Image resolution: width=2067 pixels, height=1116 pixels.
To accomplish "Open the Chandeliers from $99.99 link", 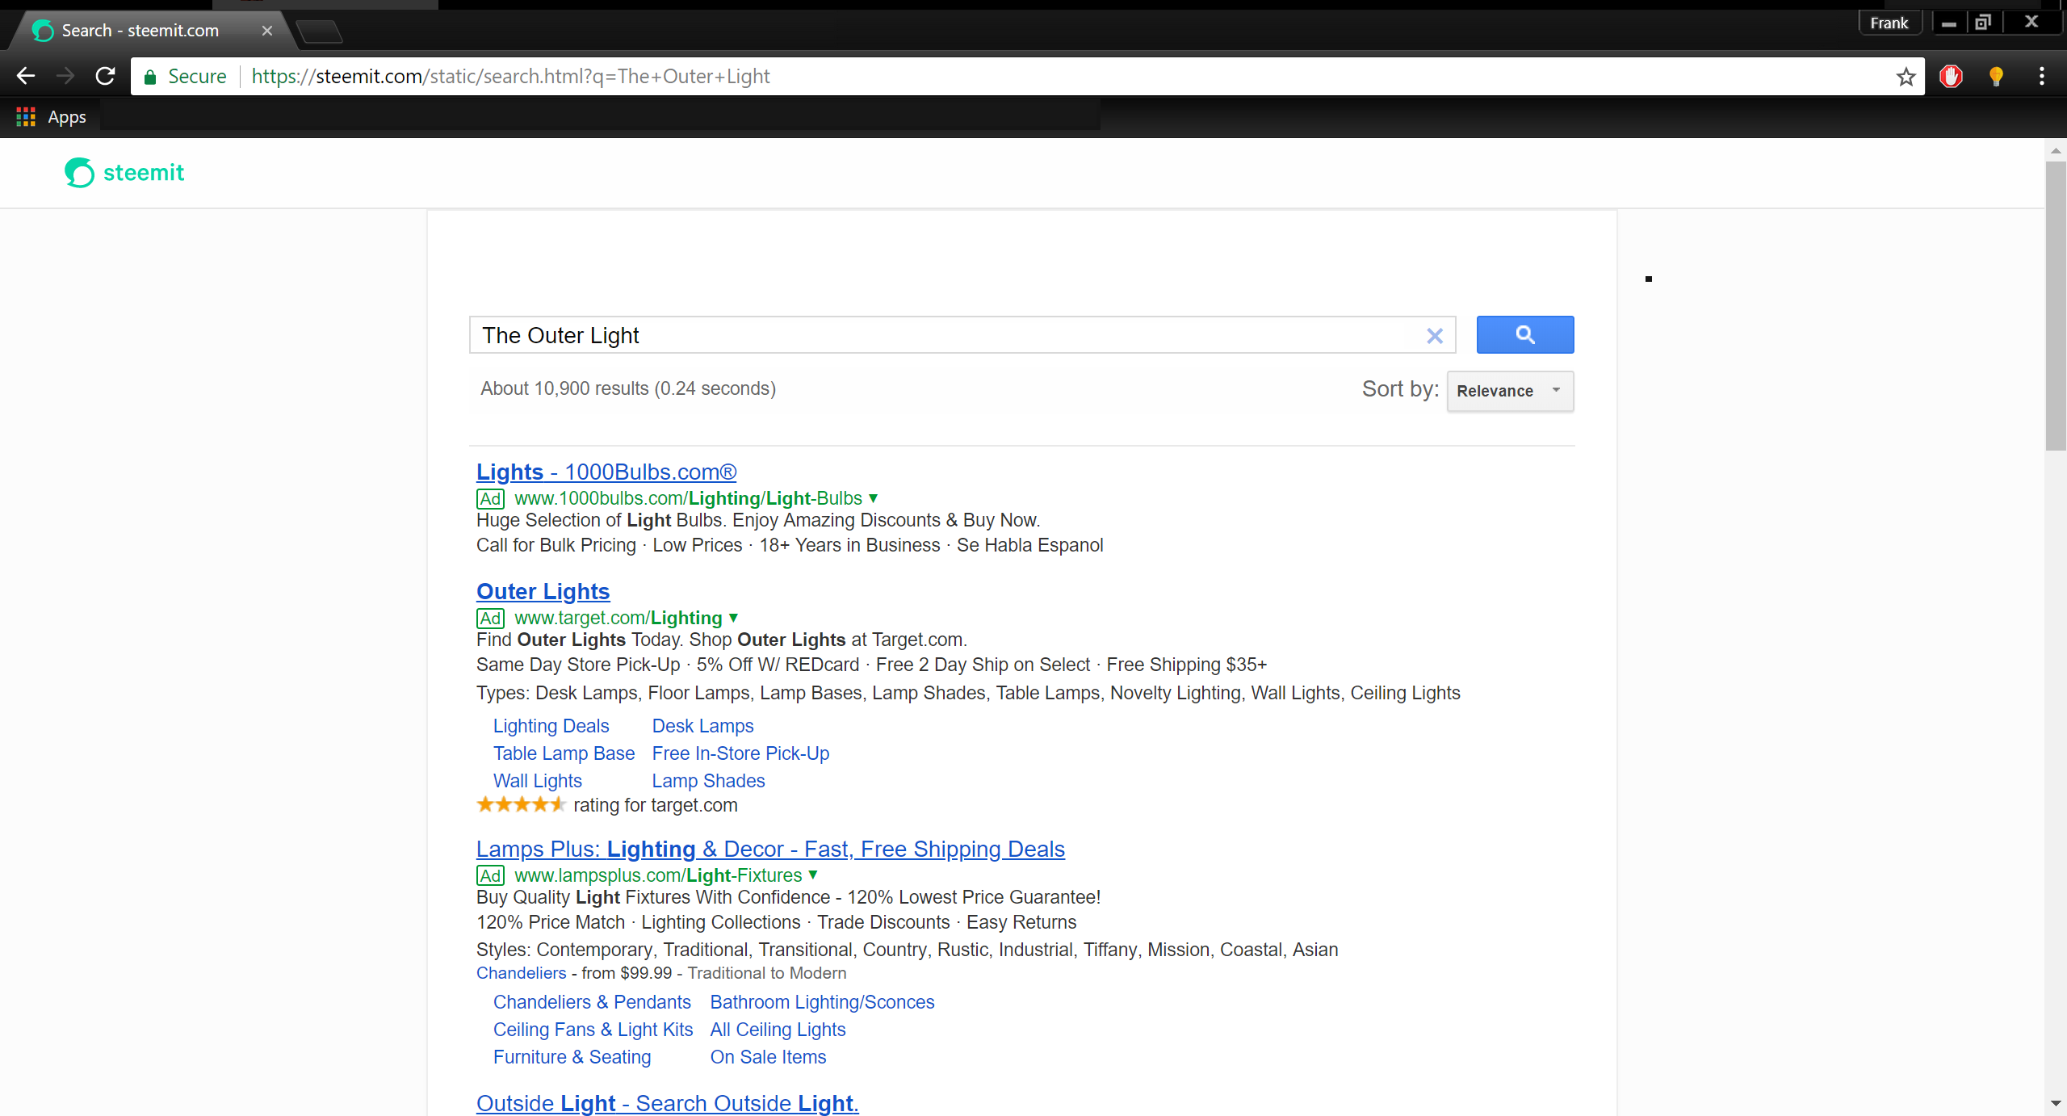I will point(521,973).
